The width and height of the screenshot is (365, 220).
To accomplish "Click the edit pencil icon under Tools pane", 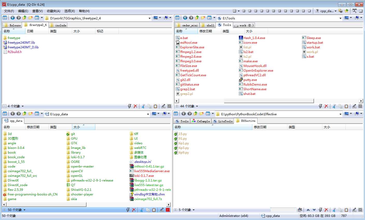I will pyautogui.click(x=354, y=106).
